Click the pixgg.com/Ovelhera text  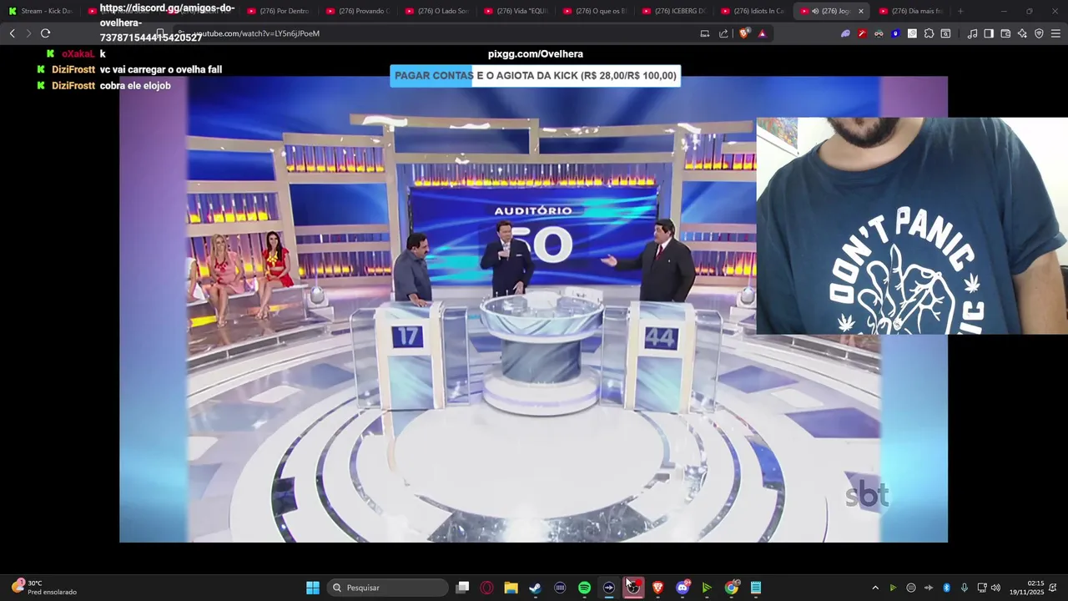(536, 53)
